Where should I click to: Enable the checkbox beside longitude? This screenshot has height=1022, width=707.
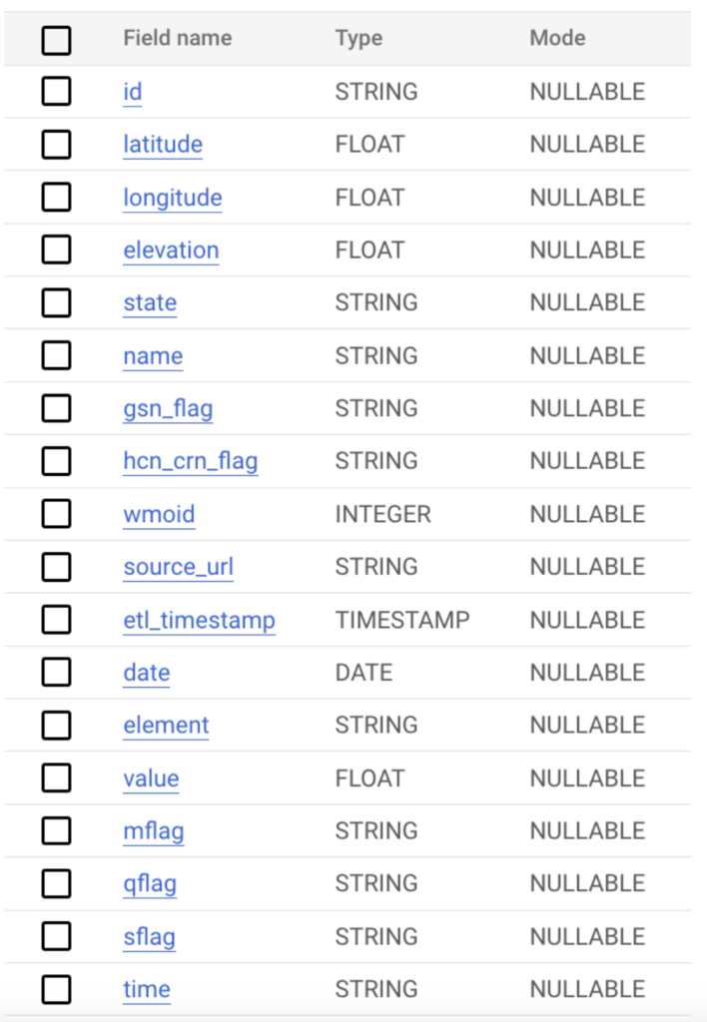click(57, 198)
